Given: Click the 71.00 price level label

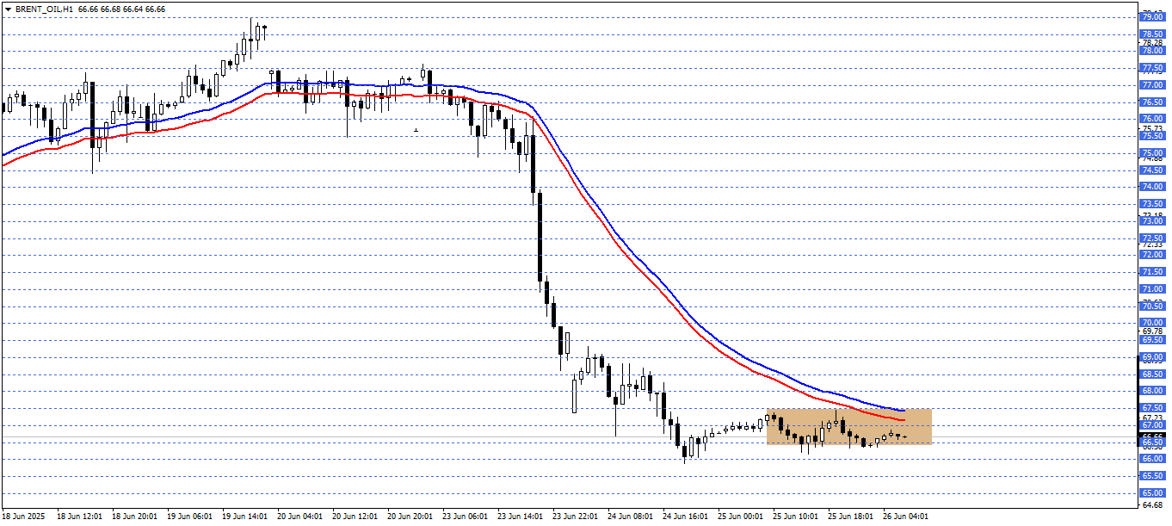Looking at the screenshot, I should coord(1152,289).
